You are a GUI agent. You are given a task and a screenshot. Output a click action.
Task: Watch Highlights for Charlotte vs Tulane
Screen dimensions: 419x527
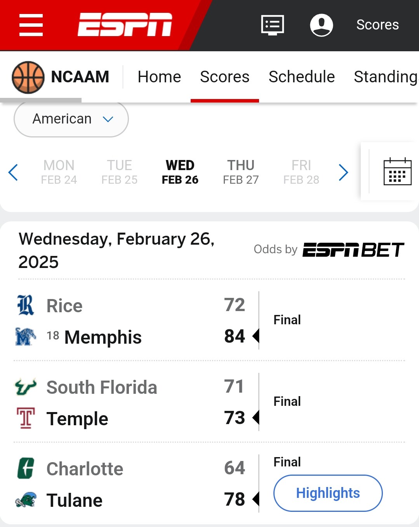(x=328, y=493)
